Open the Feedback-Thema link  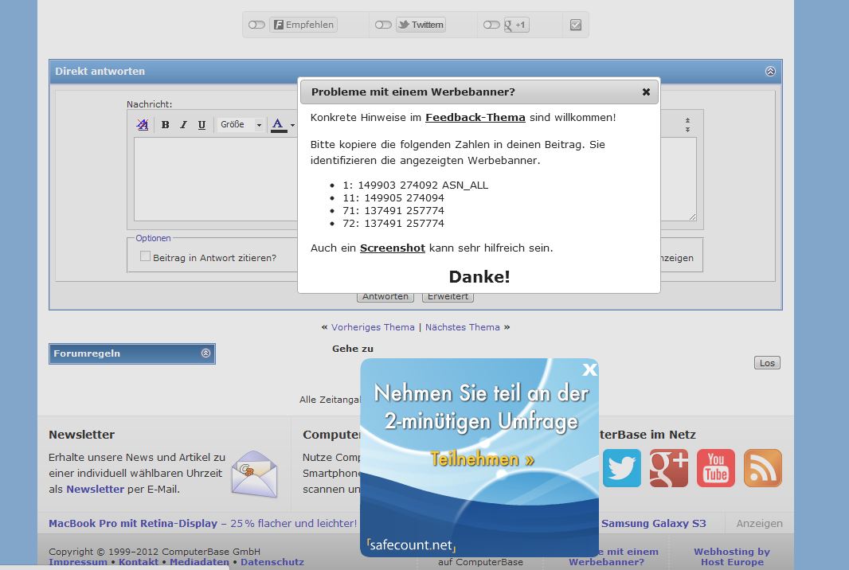click(x=475, y=118)
